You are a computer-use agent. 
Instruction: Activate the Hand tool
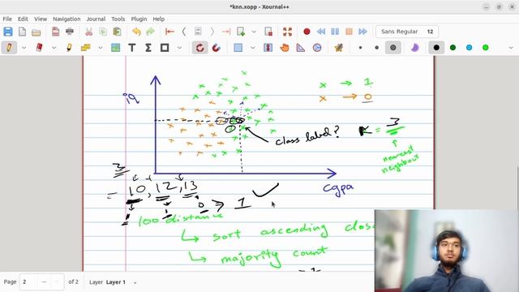click(x=285, y=48)
